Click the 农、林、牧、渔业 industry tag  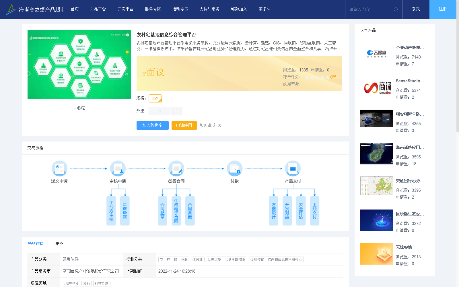click(174, 259)
